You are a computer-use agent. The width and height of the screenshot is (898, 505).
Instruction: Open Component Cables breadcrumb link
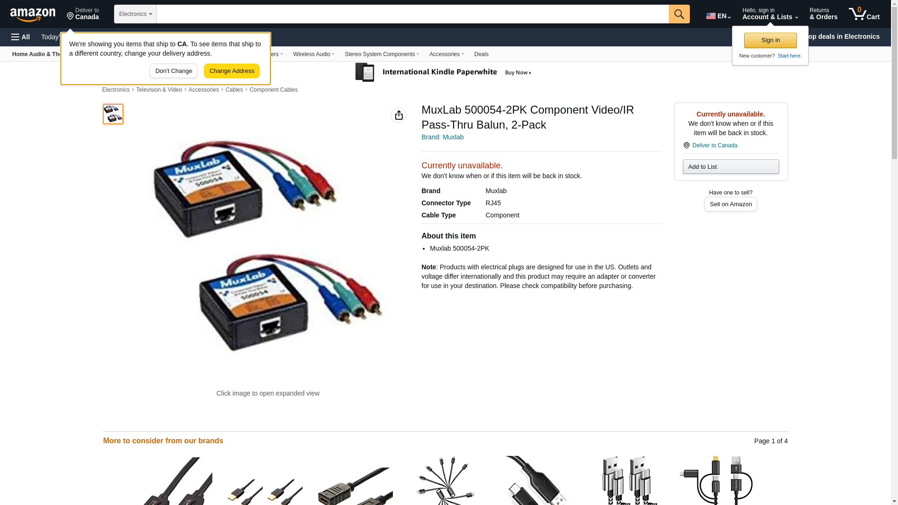274,90
